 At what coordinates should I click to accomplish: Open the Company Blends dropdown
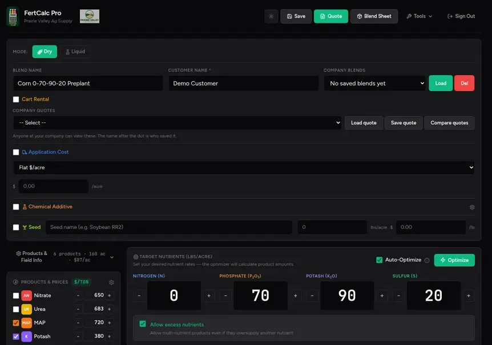click(374, 84)
